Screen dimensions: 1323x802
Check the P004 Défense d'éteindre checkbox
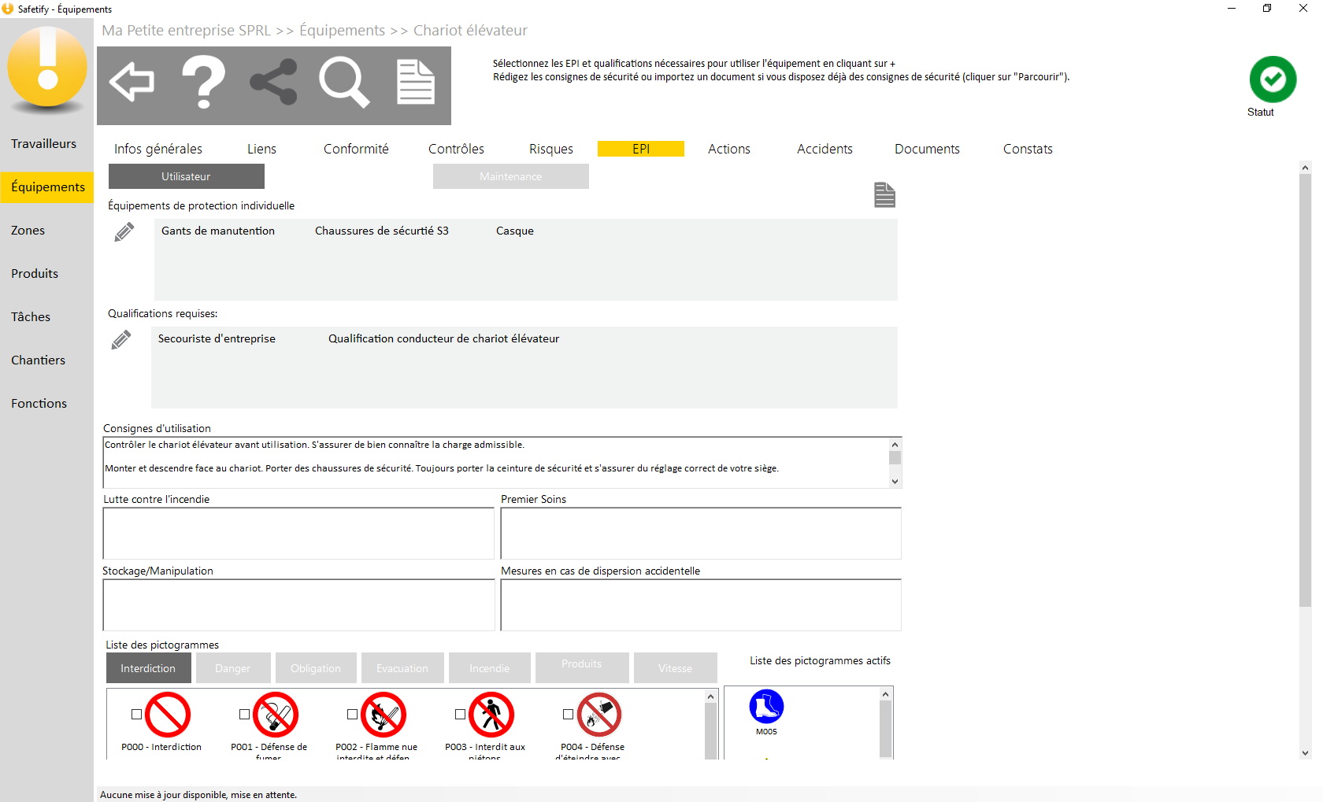coord(568,715)
